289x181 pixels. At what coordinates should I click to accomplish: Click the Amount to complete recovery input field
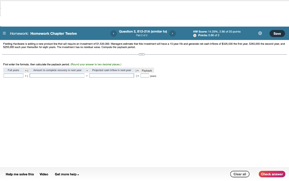pyautogui.click(x=57, y=76)
